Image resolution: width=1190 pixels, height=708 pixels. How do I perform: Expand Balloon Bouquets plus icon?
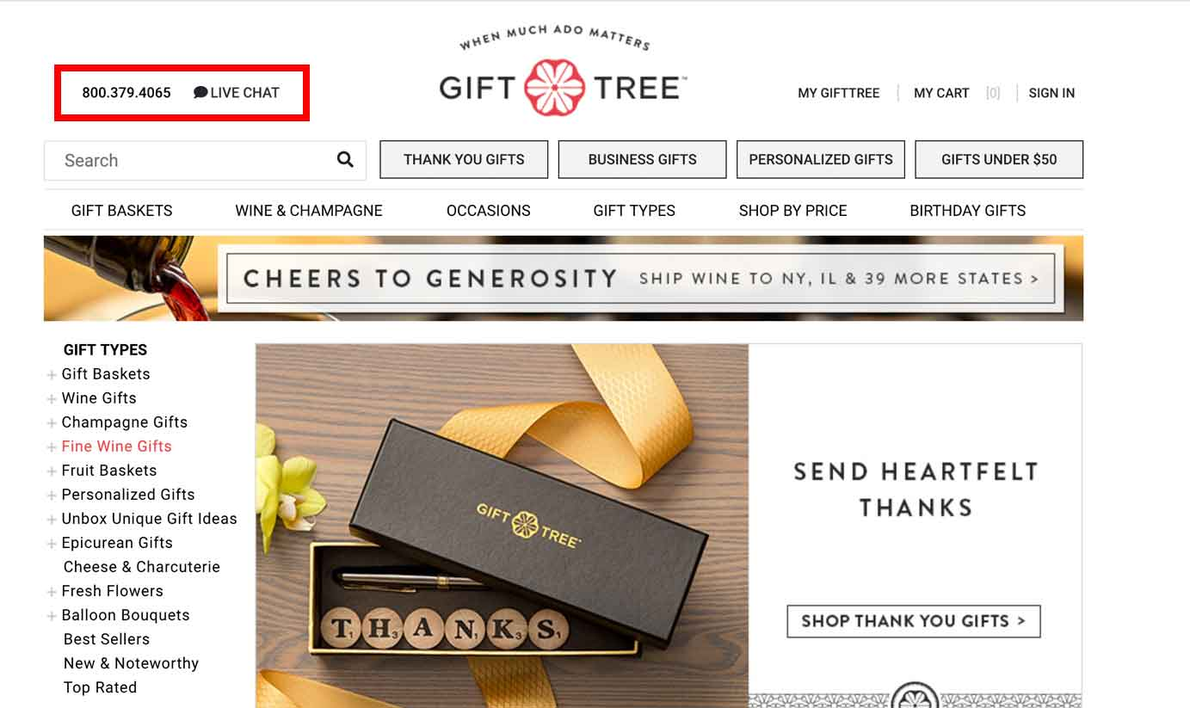tap(52, 615)
